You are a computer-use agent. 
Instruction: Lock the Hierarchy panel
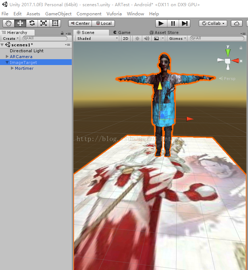[x=62, y=33]
